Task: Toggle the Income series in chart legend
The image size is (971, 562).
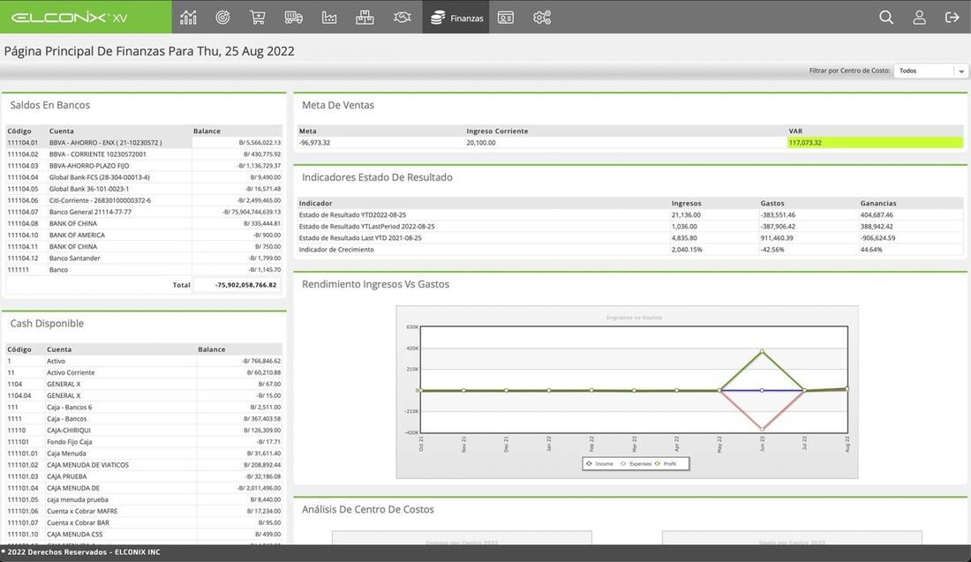Action: 599,463
